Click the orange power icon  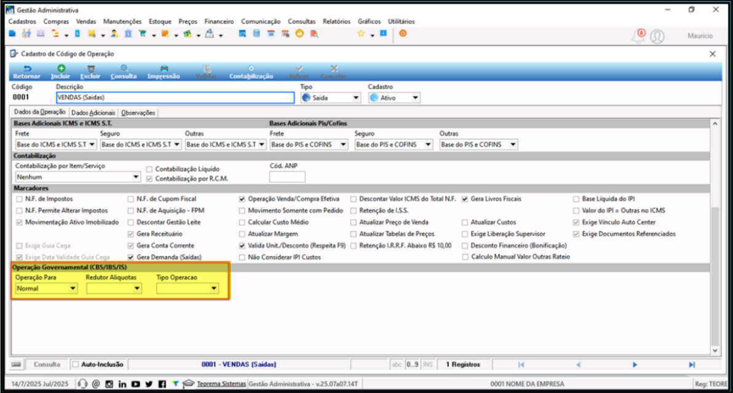(x=403, y=34)
